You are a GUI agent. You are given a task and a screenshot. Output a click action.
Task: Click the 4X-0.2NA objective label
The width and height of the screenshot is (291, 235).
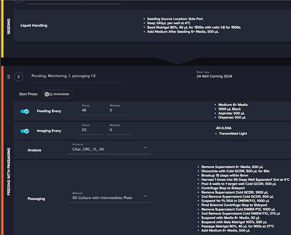[224, 128]
